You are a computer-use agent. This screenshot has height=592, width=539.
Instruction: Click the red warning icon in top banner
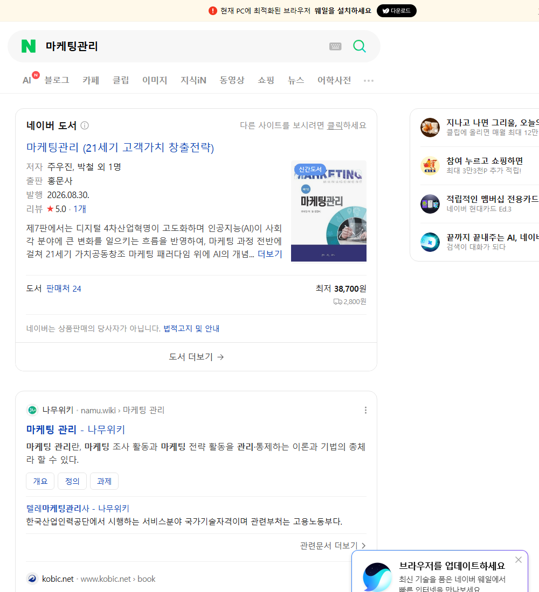coord(213,11)
